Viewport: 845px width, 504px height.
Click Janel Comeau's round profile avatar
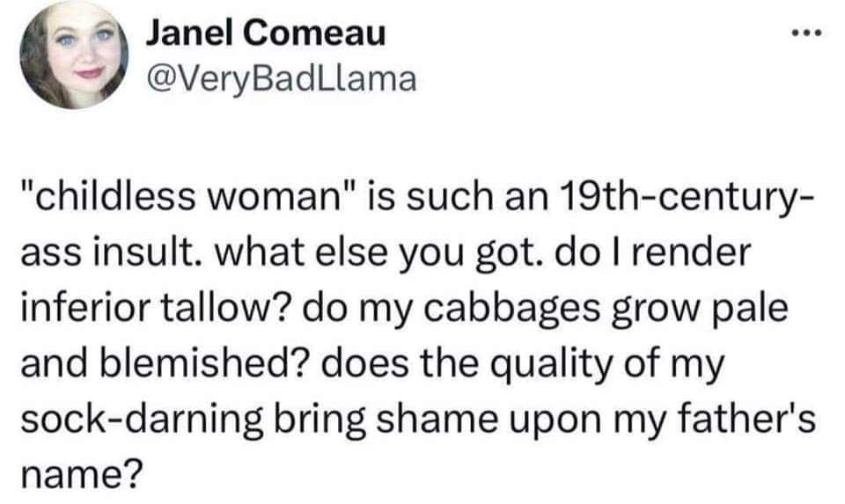coord(72,56)
